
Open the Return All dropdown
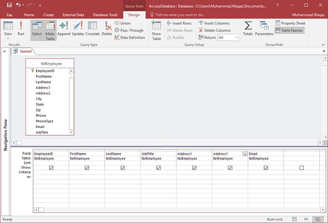pos(236,38)
